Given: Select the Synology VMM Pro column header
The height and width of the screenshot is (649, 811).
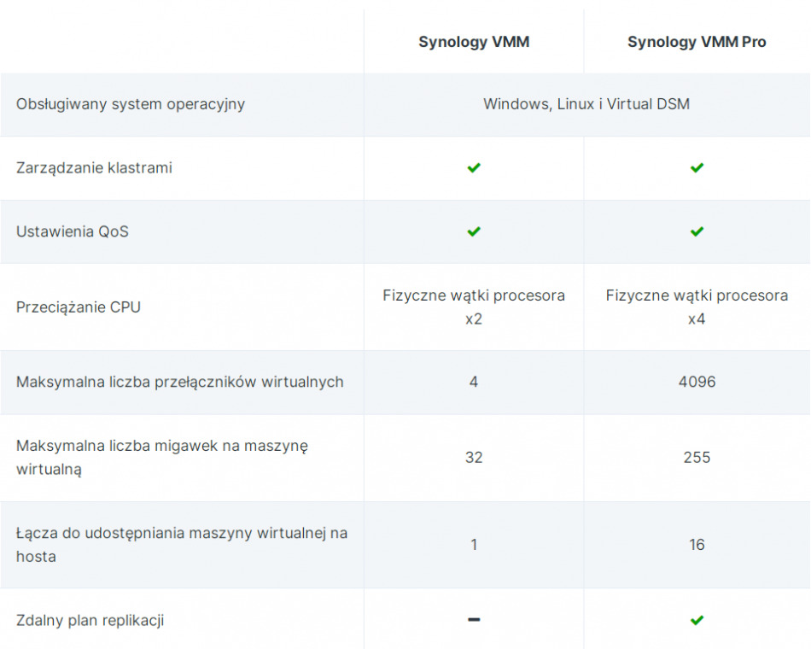Looking at the screenshot, I should tap(697, 42).
